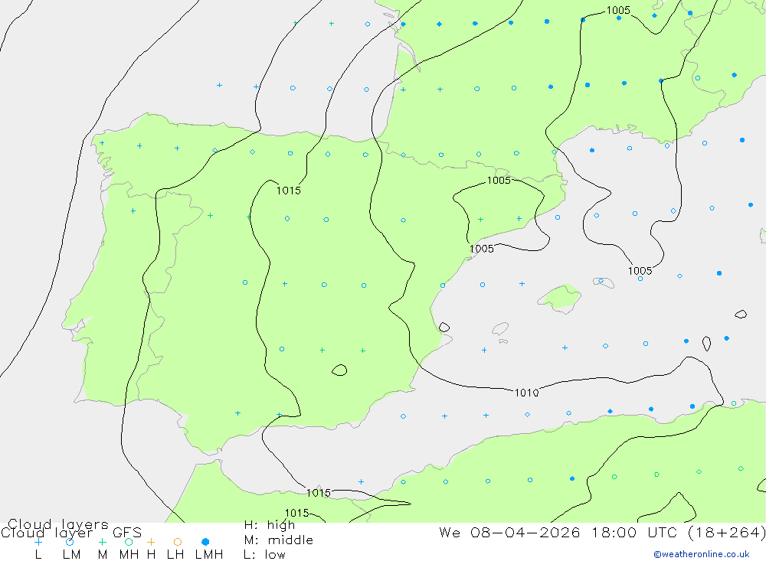This screenshot has width=766, height=561.
Task: Click the orange circle LH legend symbol
Action: [x=178, y=542]
